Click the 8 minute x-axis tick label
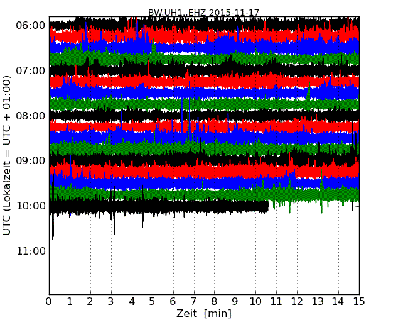Viewport: 408px width, 327px height. point(214,301)
